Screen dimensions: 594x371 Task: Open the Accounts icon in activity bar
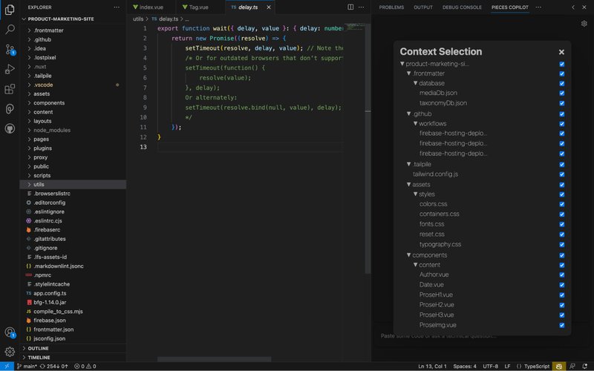[x=10, y=332]
